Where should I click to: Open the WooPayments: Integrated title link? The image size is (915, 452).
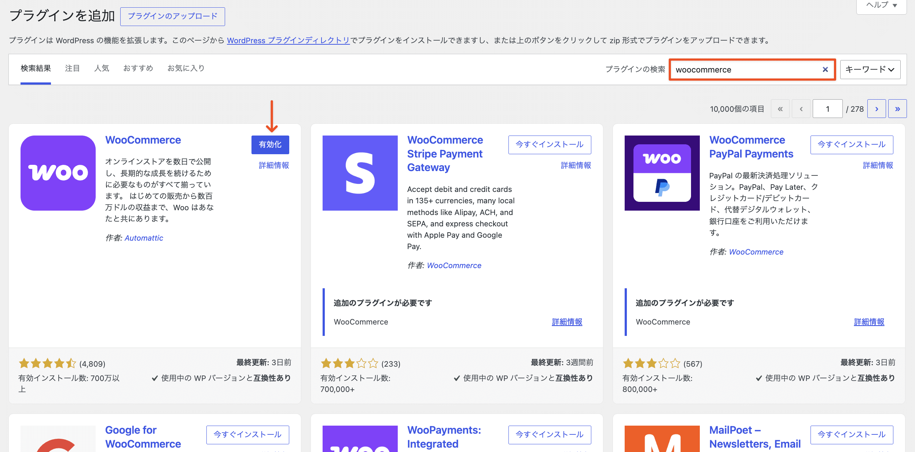(x=444, y=437)
